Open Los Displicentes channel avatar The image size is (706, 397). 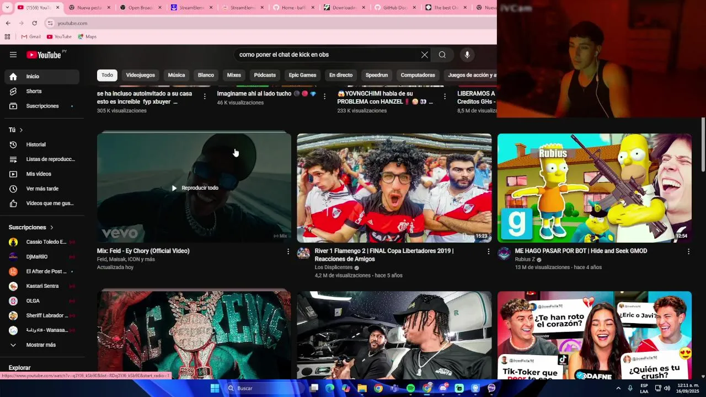pos(303,253)
